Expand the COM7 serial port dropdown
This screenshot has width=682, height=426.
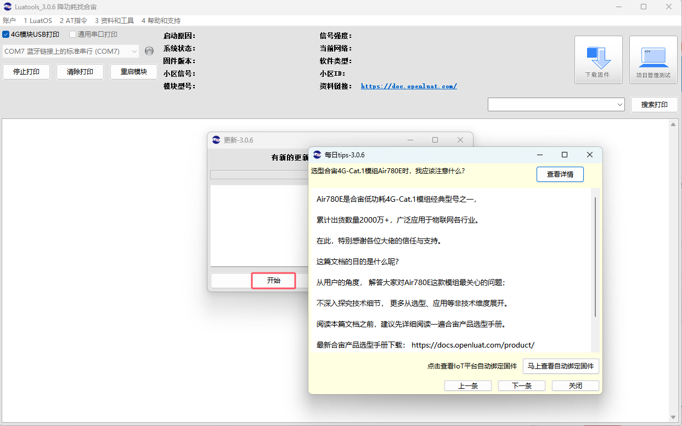pyautogui.click(x=134, y=52)
